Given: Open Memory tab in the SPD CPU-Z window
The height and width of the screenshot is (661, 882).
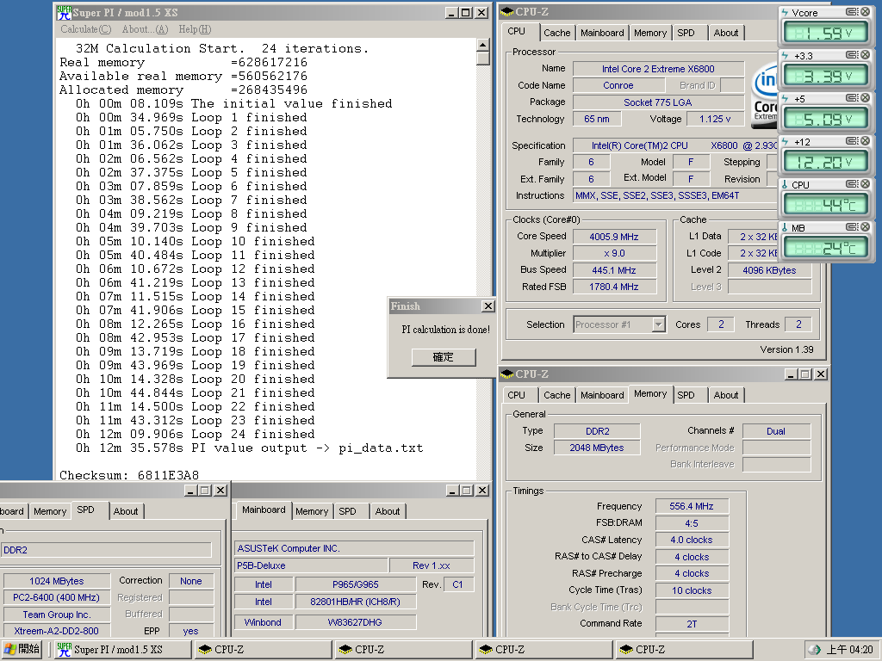Looking at the screenshot, I should click(x=50, y=511).
